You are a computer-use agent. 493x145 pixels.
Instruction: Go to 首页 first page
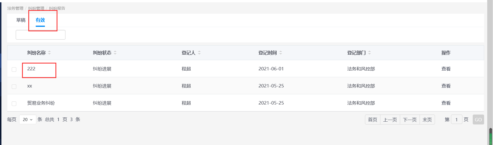372,120
